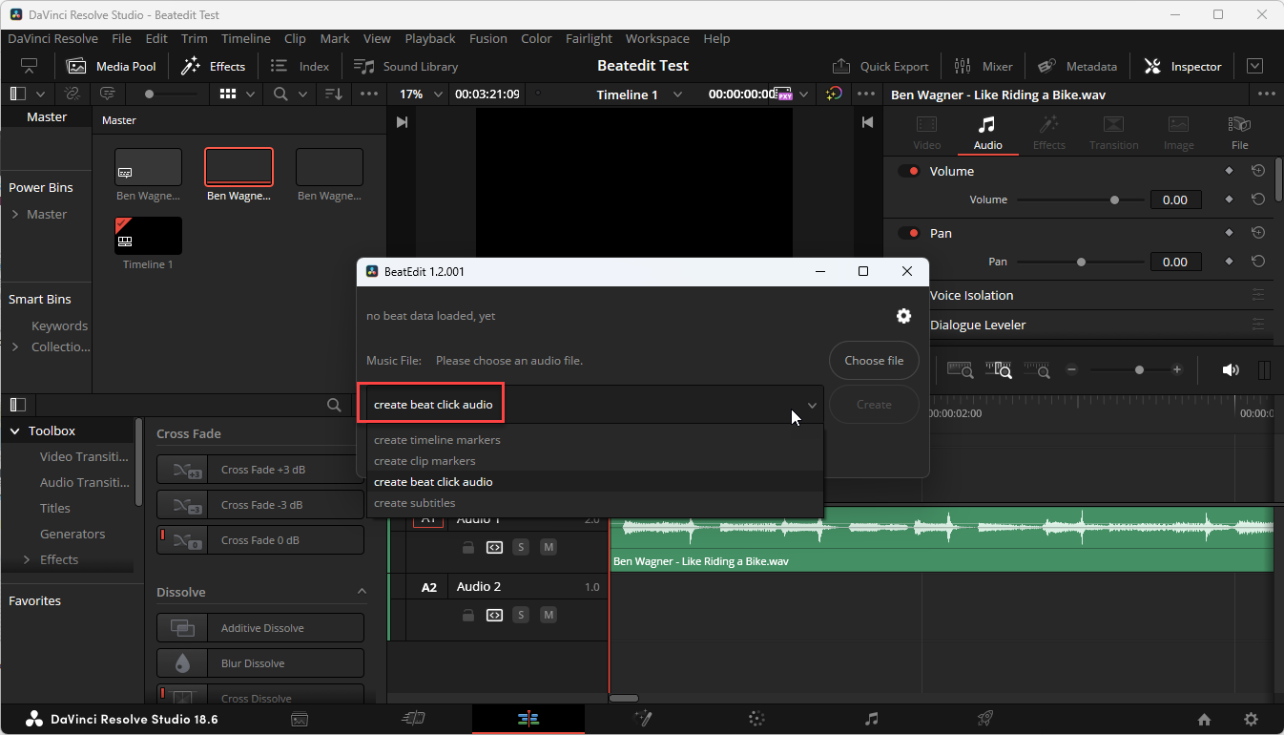1284x735 pixels.
Task: Collapse the Dissolve transitions group
Action: (362, 592)
